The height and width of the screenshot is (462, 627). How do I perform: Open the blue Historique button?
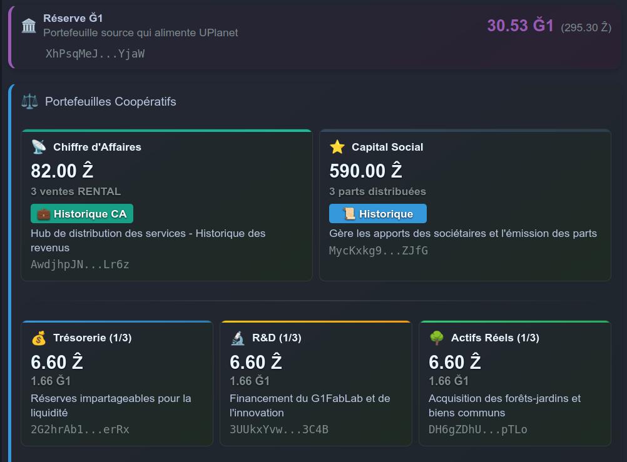click(377, 214)
